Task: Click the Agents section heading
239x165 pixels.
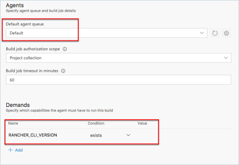Action: tap(15, 5)
